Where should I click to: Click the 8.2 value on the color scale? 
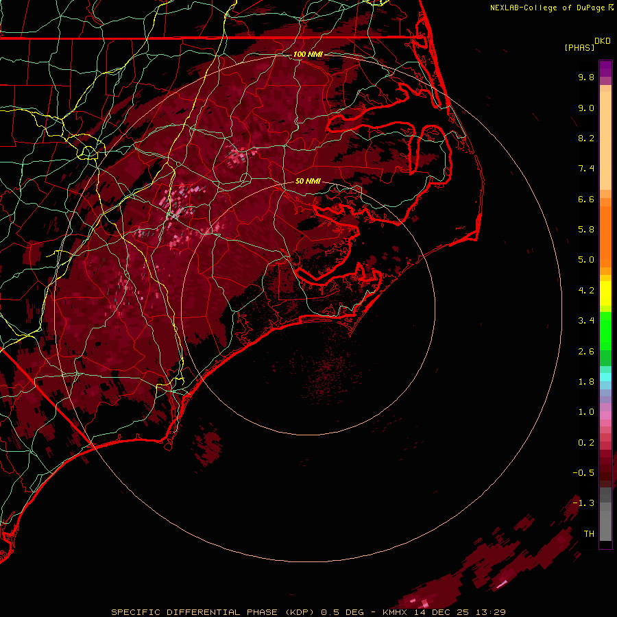point(586,138)
